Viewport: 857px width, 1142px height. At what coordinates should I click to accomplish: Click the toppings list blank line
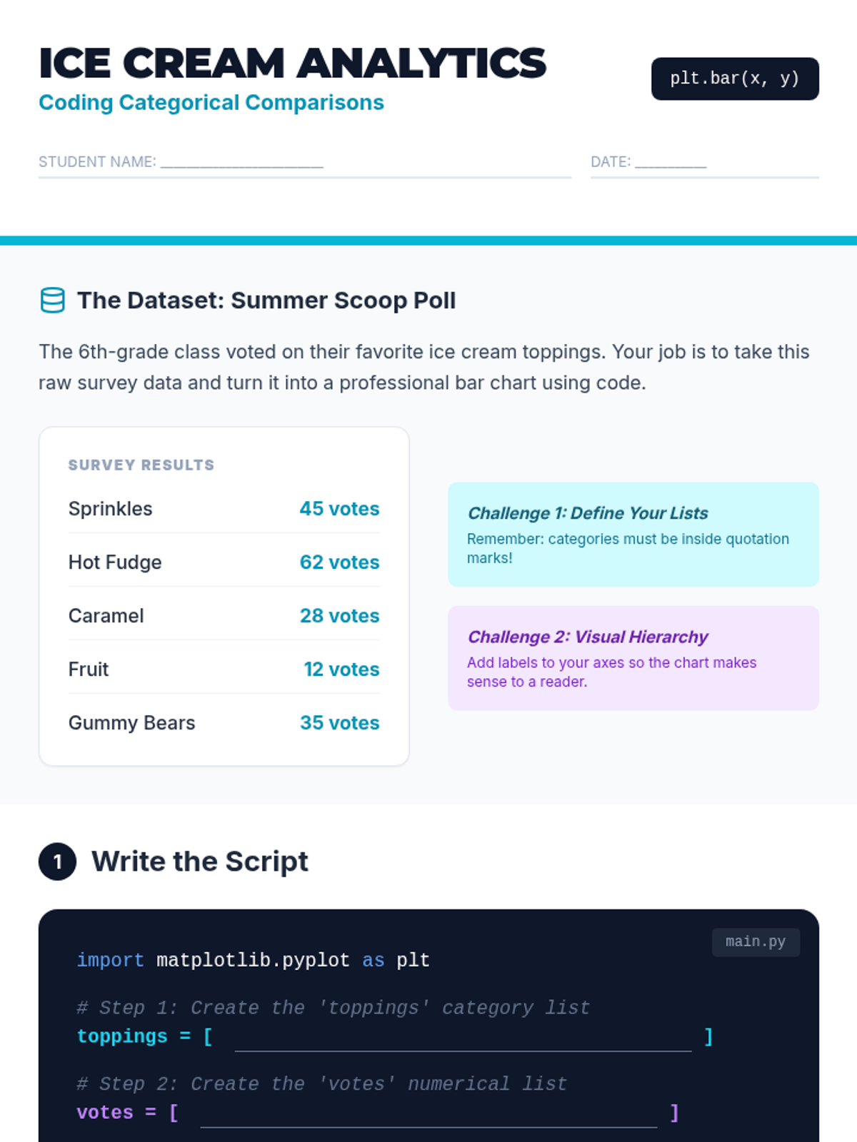tap(463, 1039)
